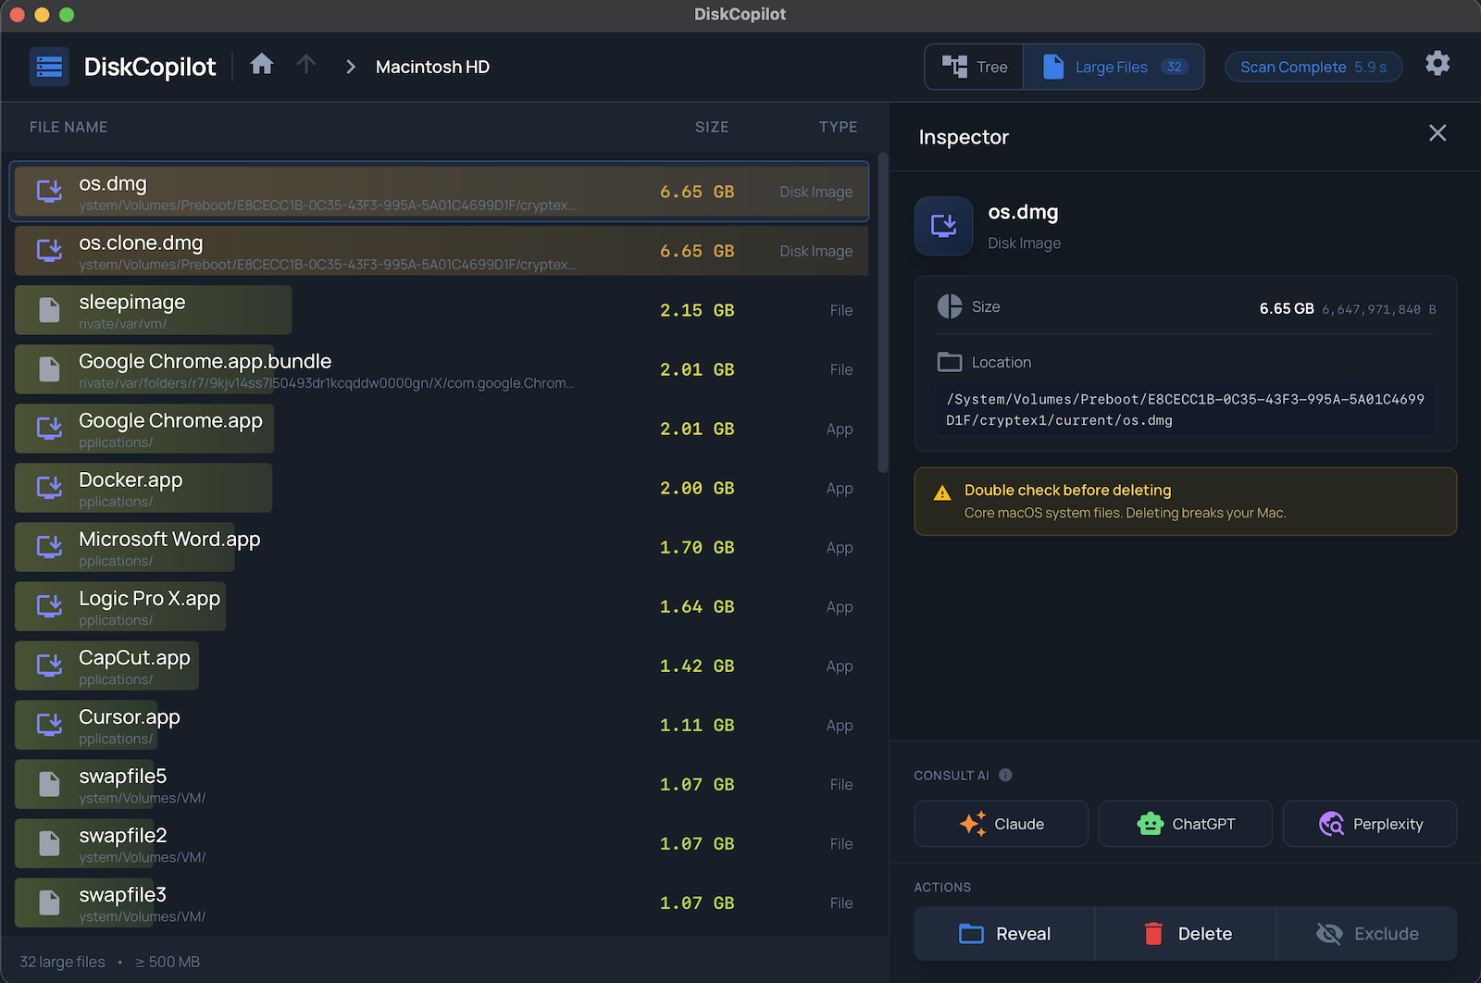
Task: Consult ChatGPT about the file
Action: 1185,824
